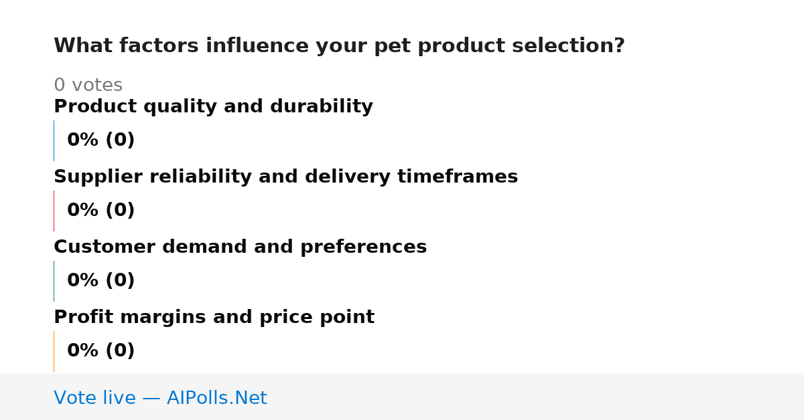The width and height of the screenshot is (804, 420).
Task: Select 'Customer demand and preferences' option
Action: pos(240,247)
